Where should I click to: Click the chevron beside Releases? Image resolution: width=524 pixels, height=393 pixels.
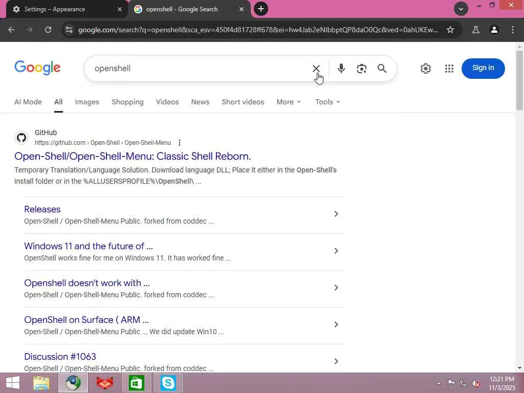pyautogui.click(x=336, y=214)
